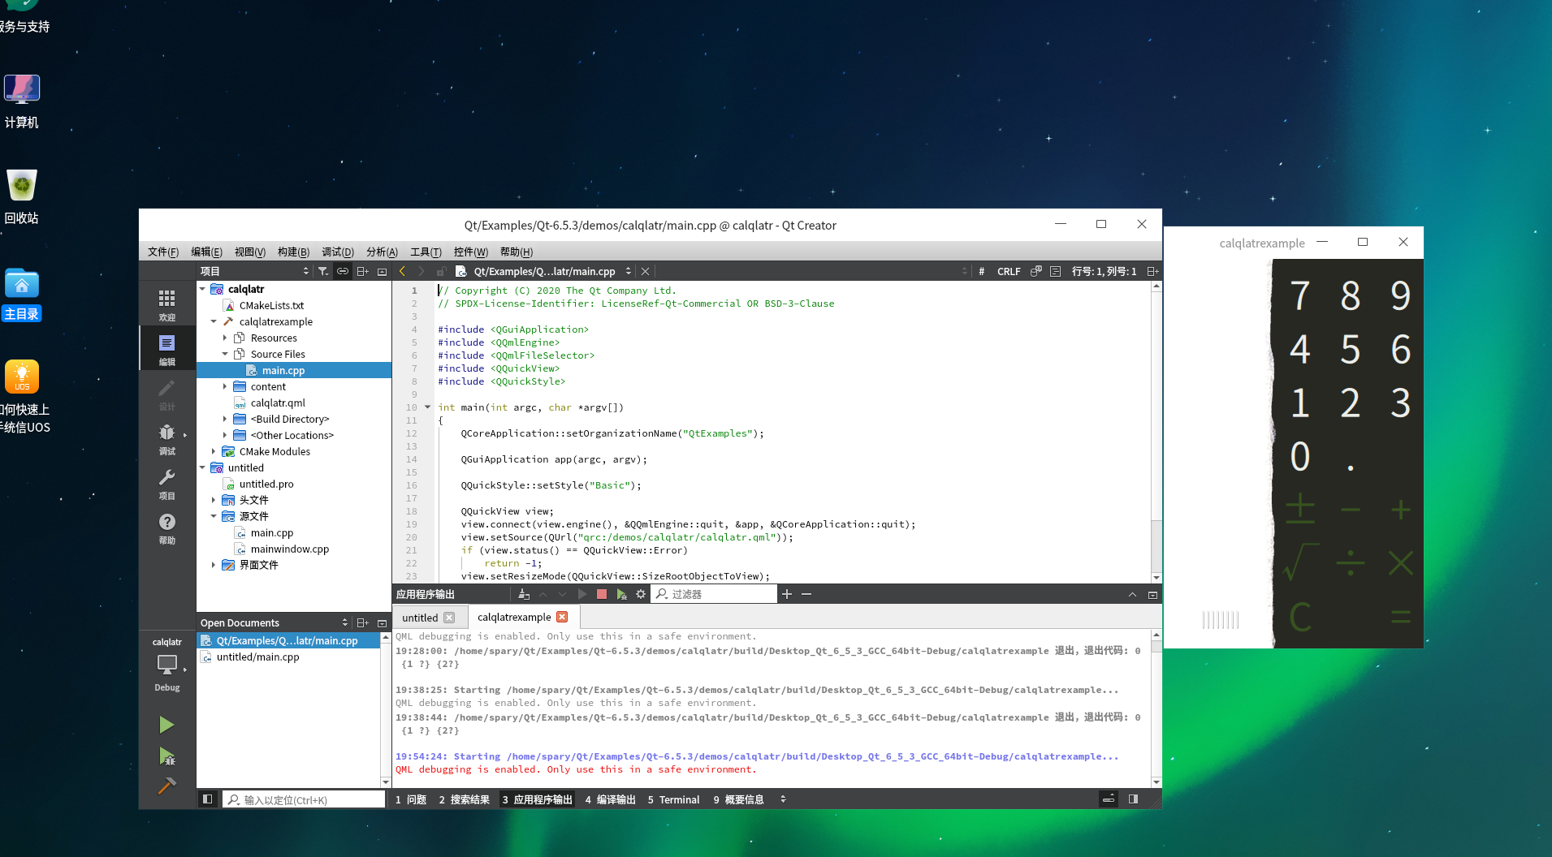Split the project sidebar pane
Screen dimensions: 1552x857
(x=363, y=271)
